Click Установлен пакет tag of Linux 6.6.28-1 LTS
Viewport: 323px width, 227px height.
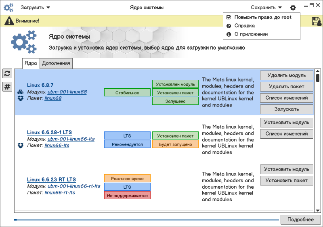175,135
